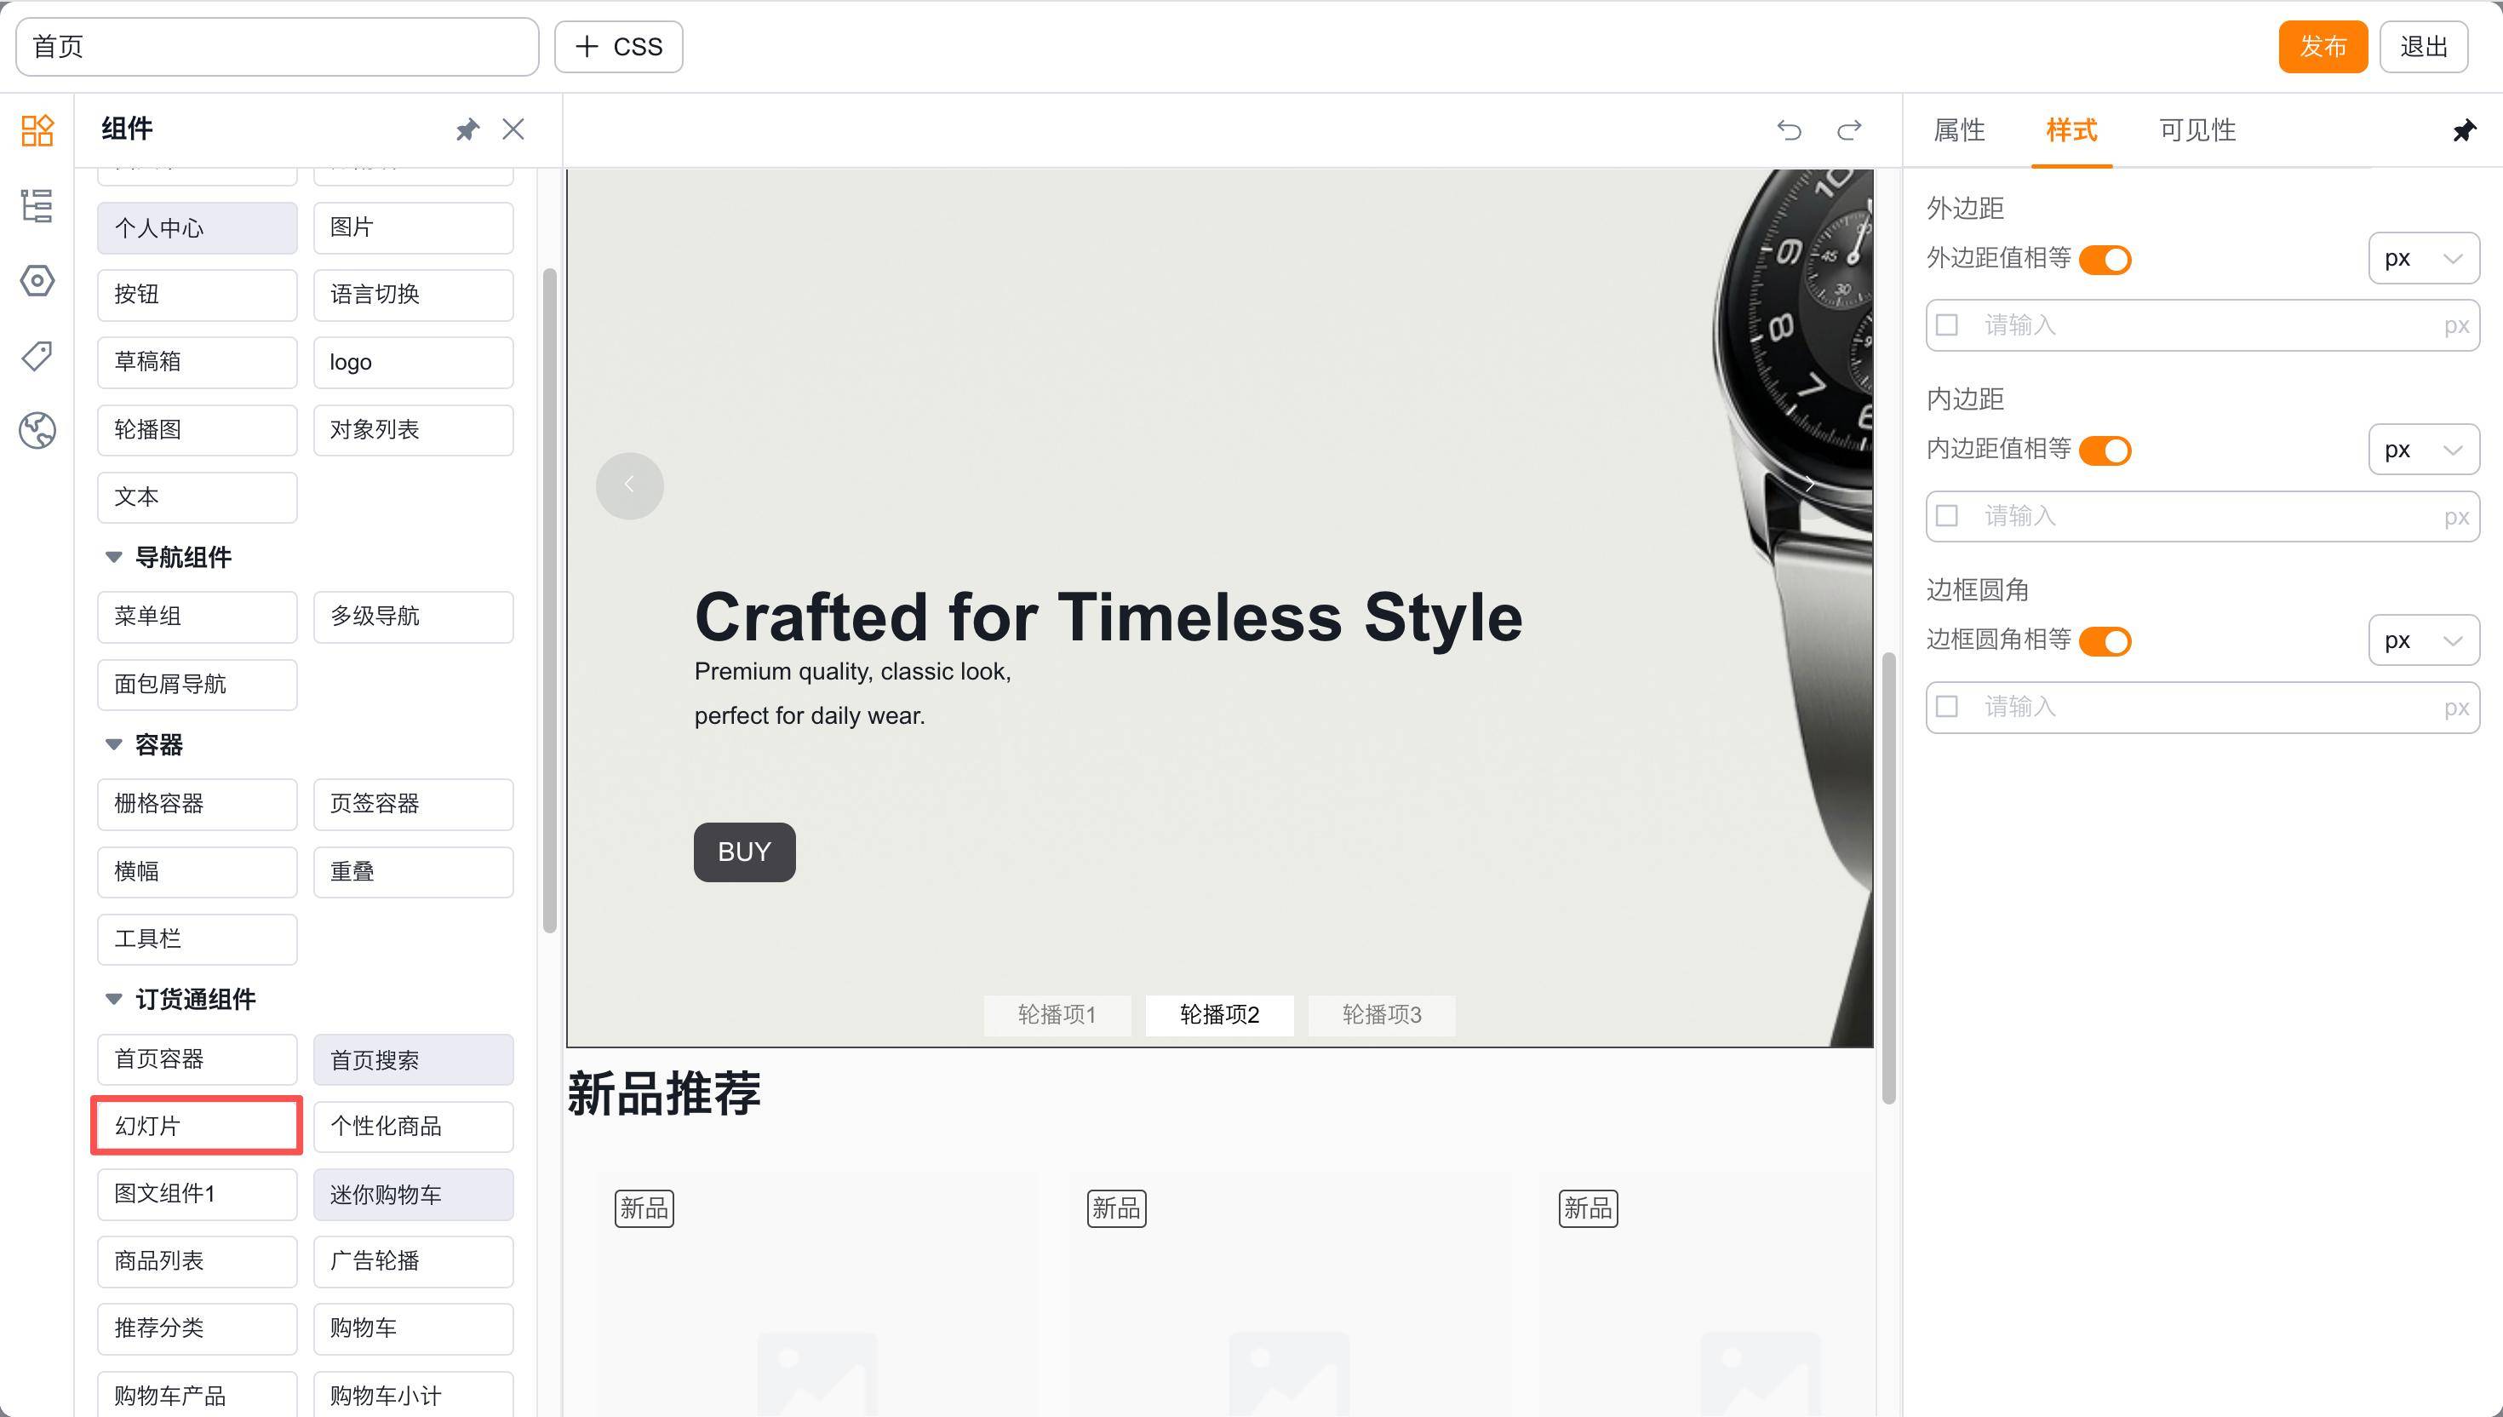Check the box in 边框圆角 input field
The image size is (2503, 1417).
[1946, 707]
